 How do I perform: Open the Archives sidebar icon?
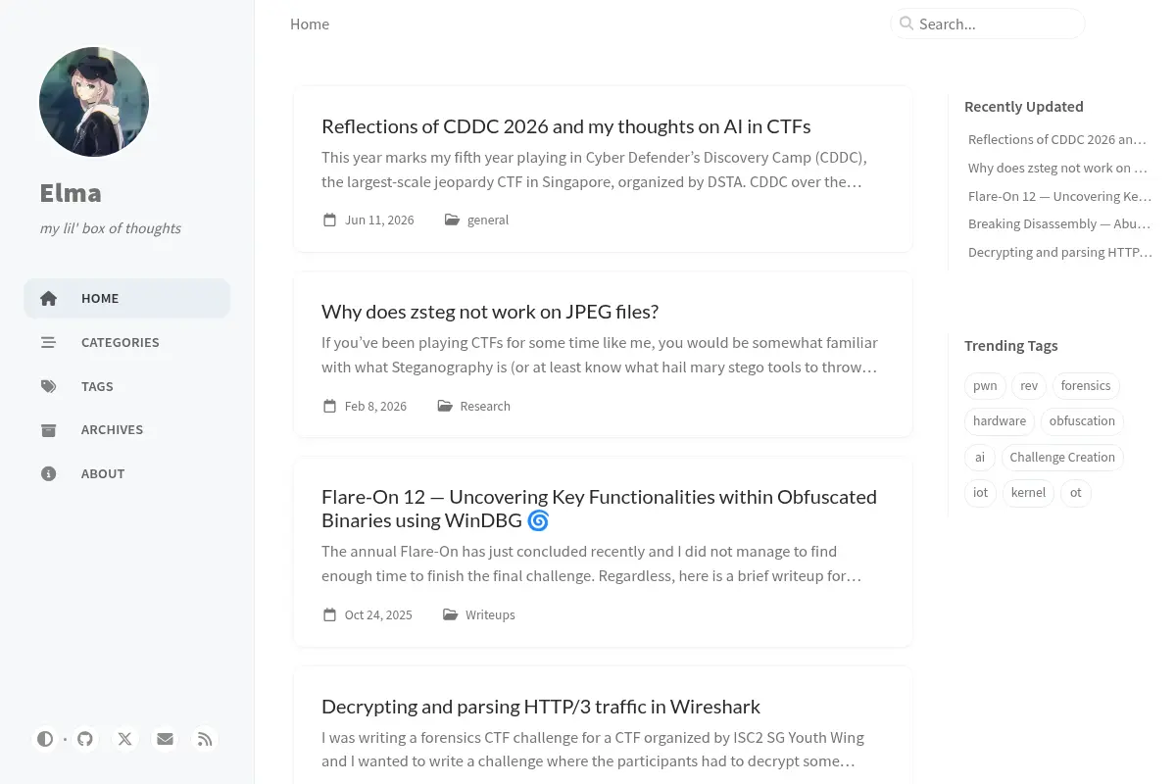click(49, 430)
